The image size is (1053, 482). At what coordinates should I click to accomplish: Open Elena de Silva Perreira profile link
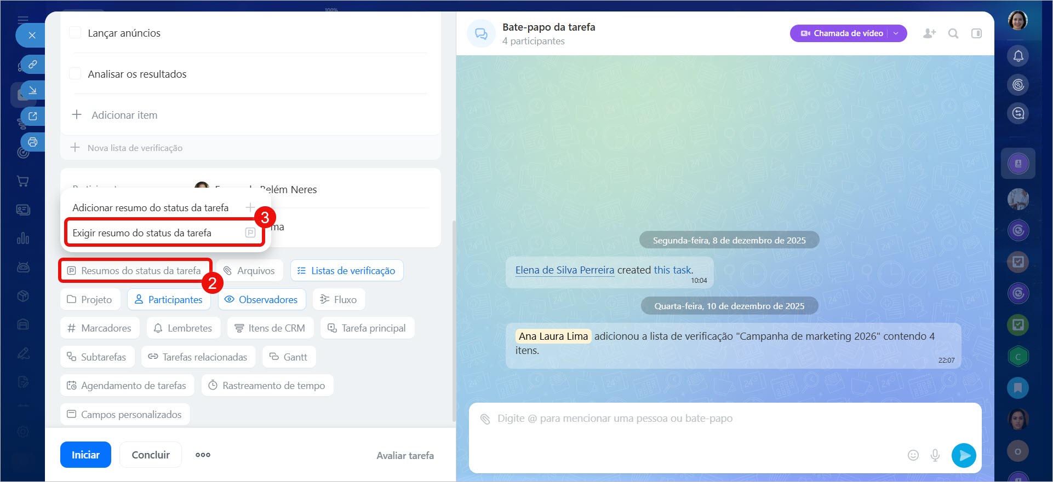click(x=564, y=270)
